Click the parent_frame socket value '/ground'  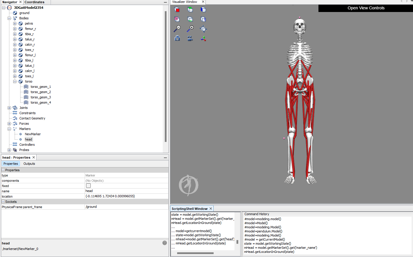click(x=126, y=207)
